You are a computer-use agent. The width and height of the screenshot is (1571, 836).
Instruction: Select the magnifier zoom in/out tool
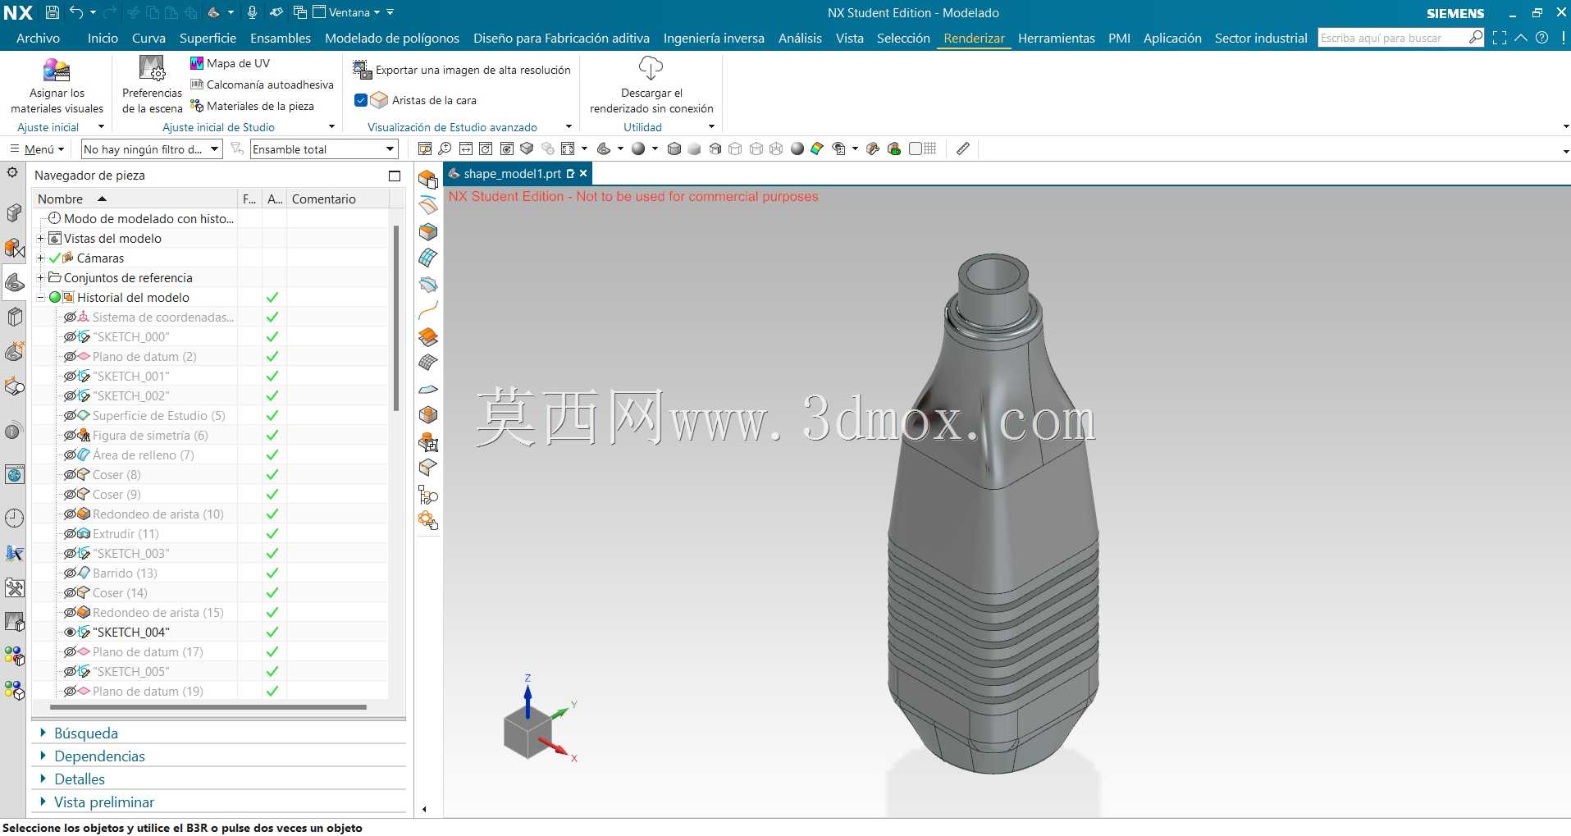coord(445,148)
